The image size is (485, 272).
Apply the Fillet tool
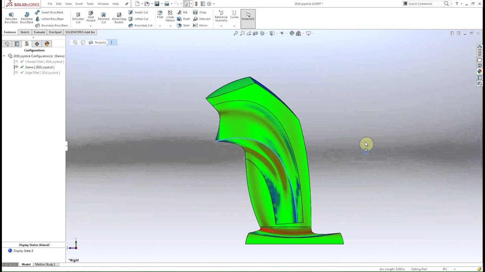tap(160, 15)
